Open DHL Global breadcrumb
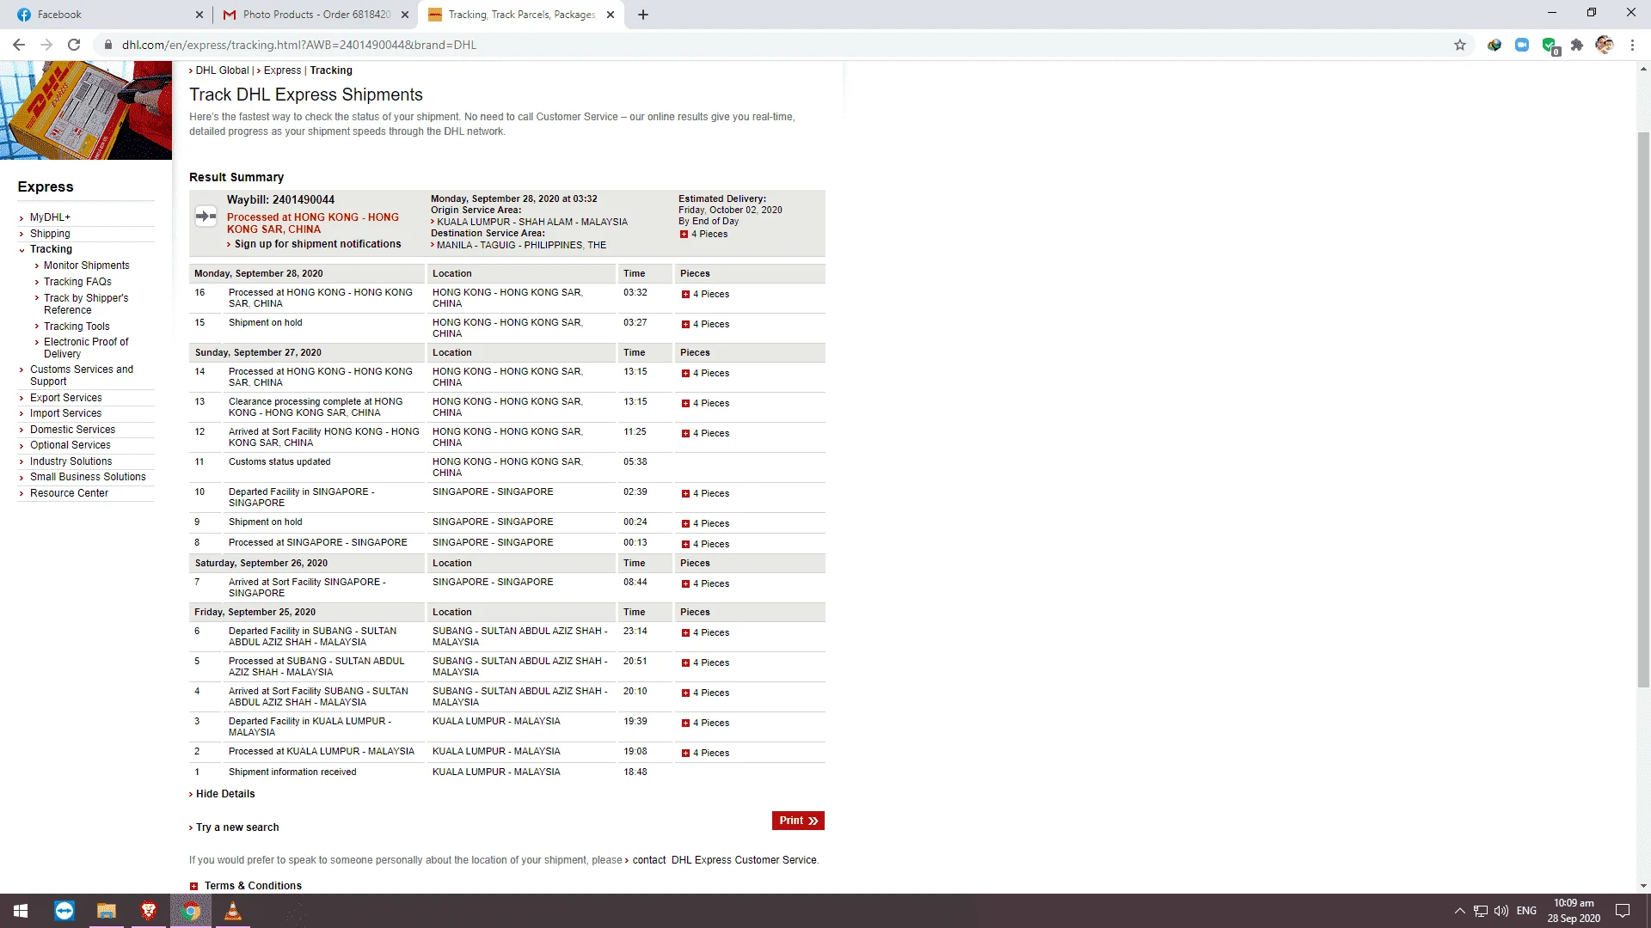The width and height of the screenshot is (1651, 928). click(222, 70)
